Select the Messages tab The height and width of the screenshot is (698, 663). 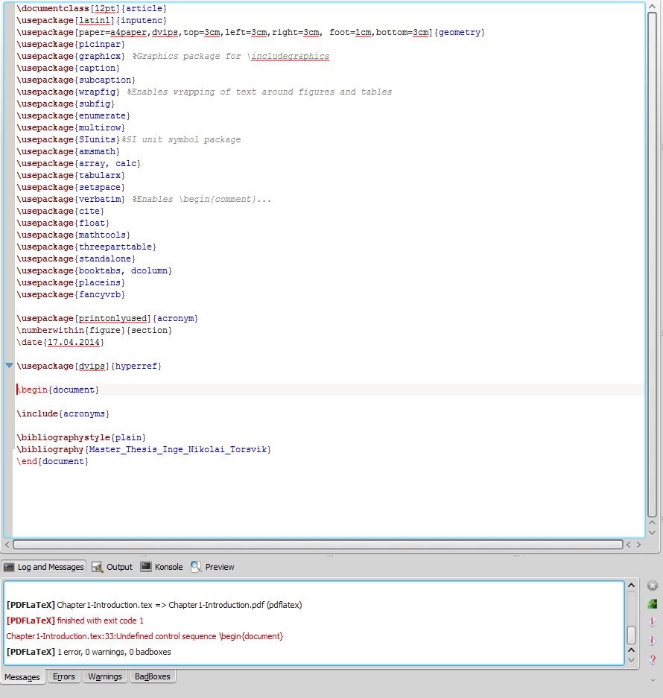pos(22,676)
